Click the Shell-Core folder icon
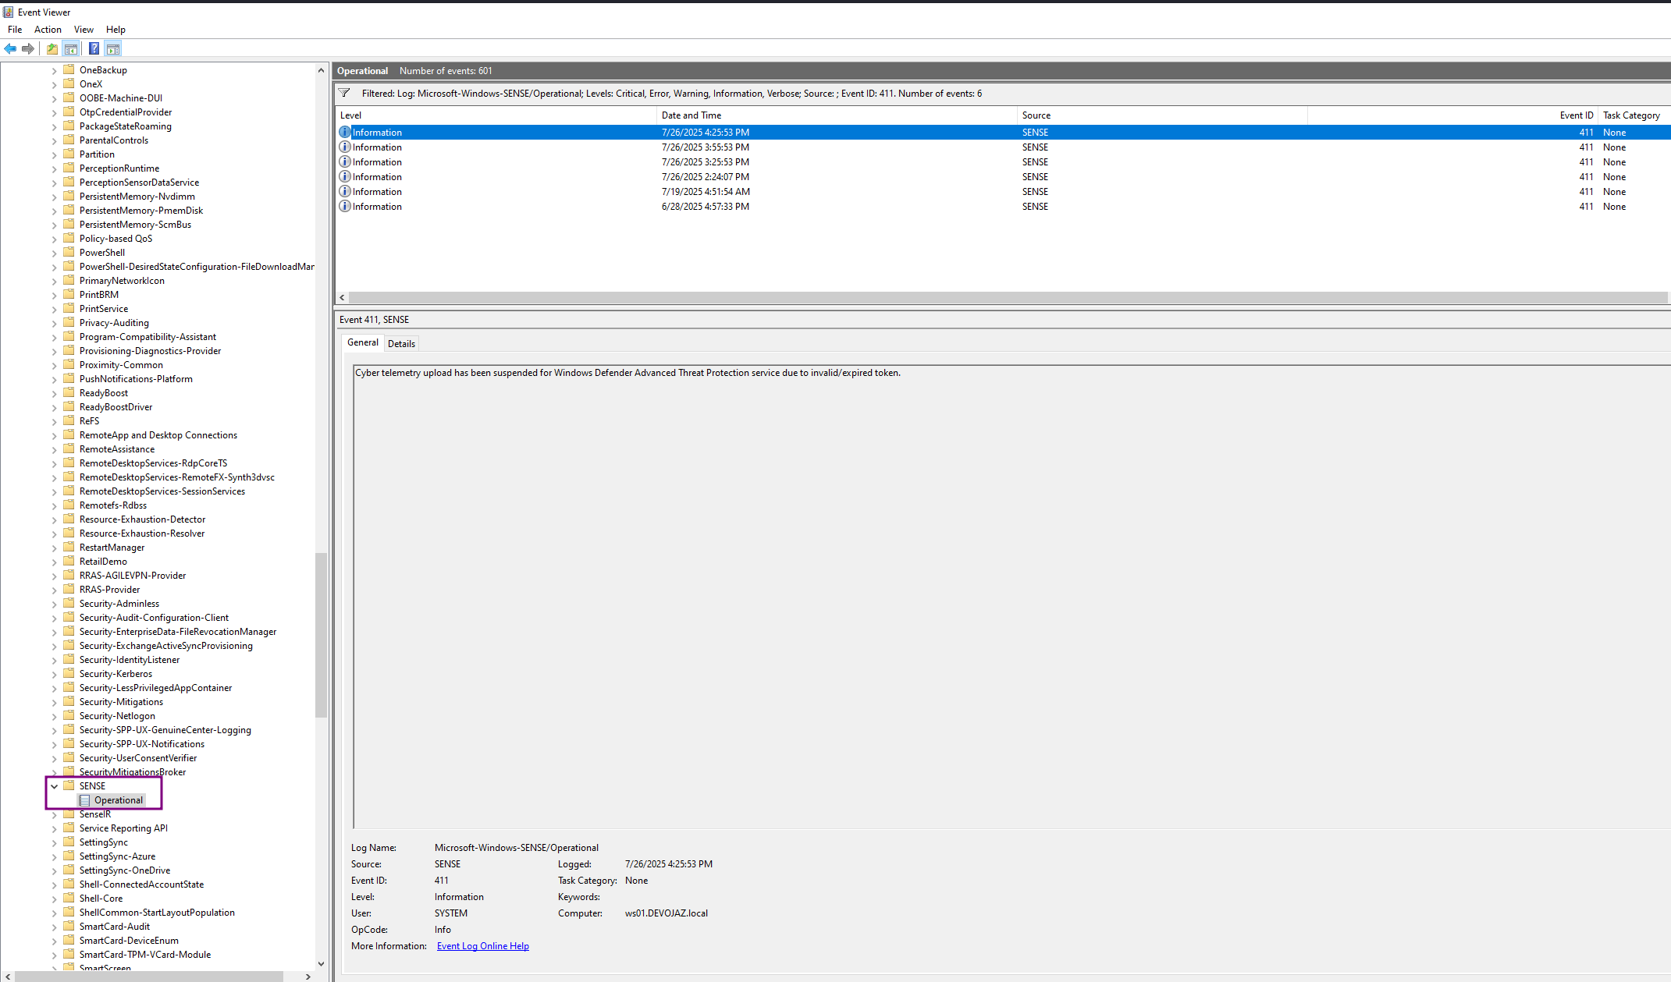 69,898
